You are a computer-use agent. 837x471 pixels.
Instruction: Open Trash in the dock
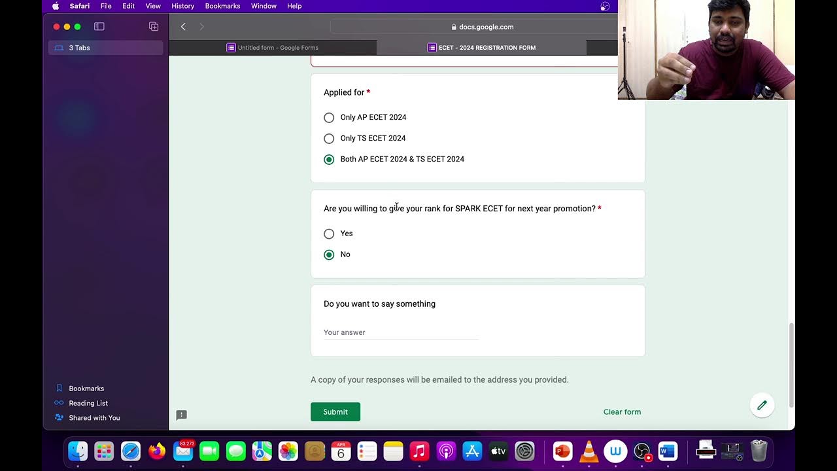[x=759, y=451]
